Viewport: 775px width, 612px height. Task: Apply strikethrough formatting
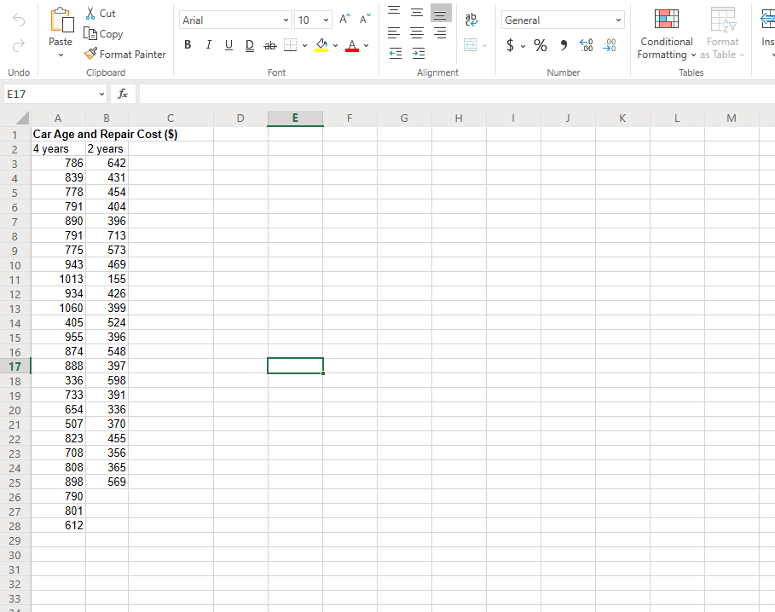click(269, 45)
